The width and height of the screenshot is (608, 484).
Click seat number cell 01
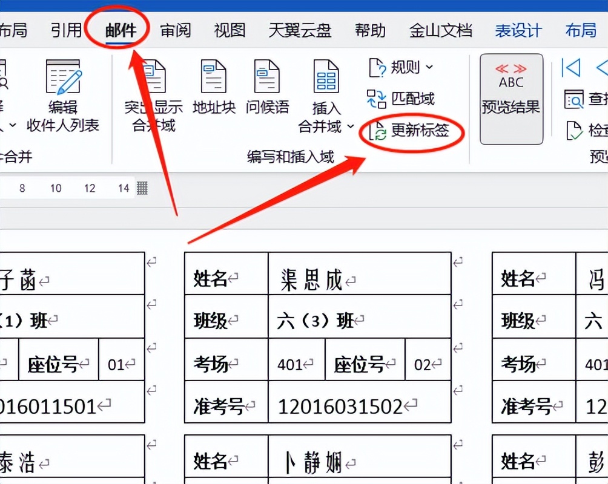click(x=122, y=359)
